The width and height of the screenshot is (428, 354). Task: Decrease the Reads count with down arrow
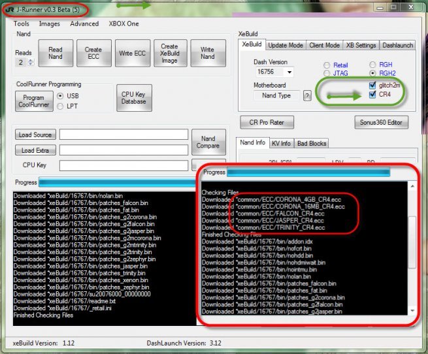coord(31,64)
